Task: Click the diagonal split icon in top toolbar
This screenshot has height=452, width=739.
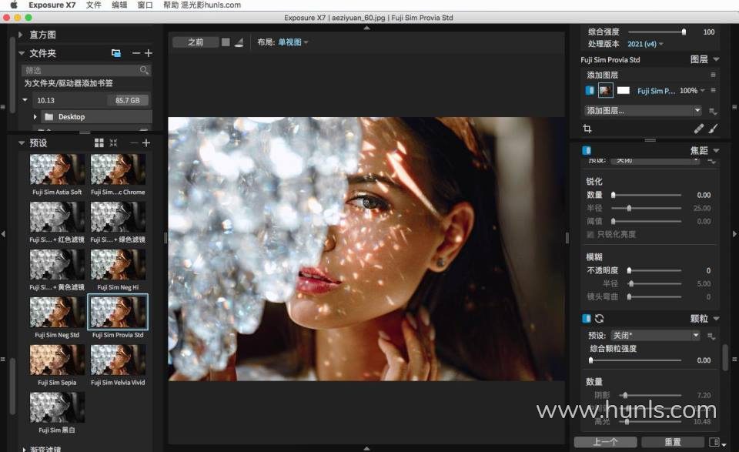Action: coord(239,42)
